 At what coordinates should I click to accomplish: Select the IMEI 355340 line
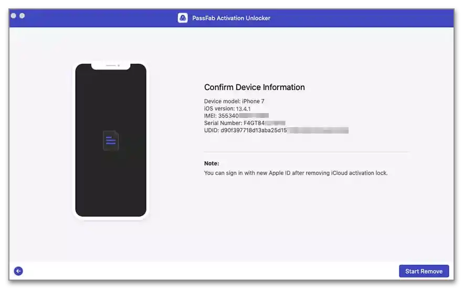click(236, 116)
